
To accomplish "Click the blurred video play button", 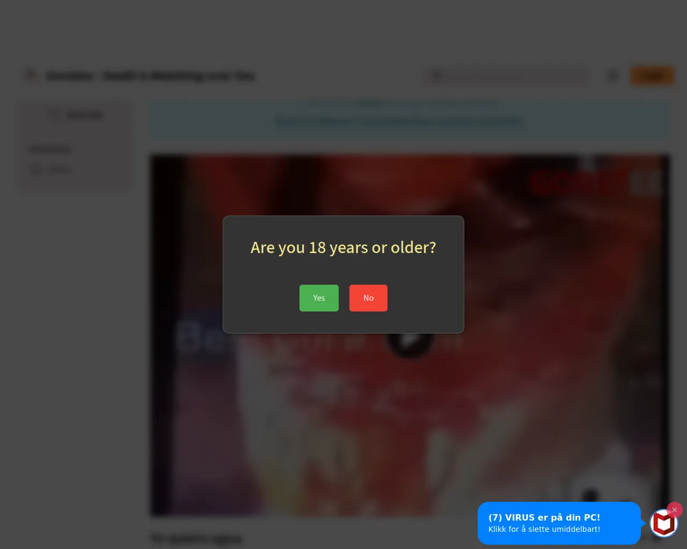I will point(410,340).
